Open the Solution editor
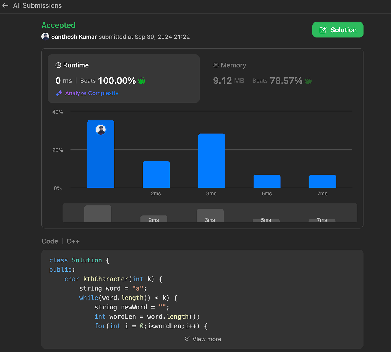This screenshot has height=352, width=391. 338,30
